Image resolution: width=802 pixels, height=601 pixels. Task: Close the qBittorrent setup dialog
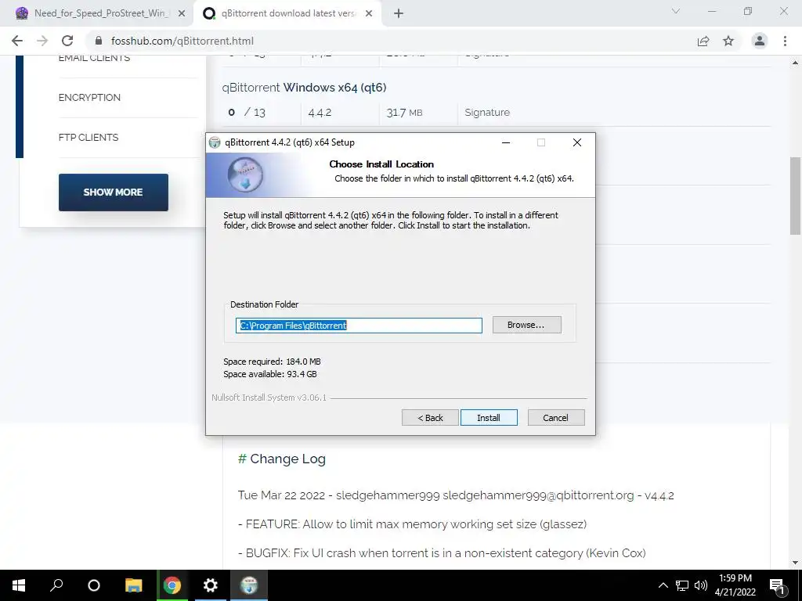(x=577, y=142)
